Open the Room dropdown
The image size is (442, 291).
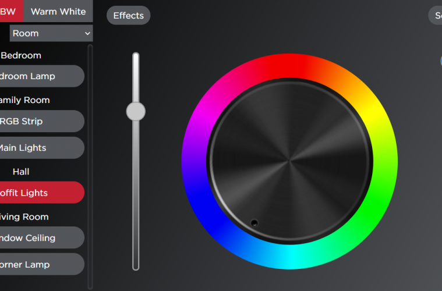click(x=51, y=33)
